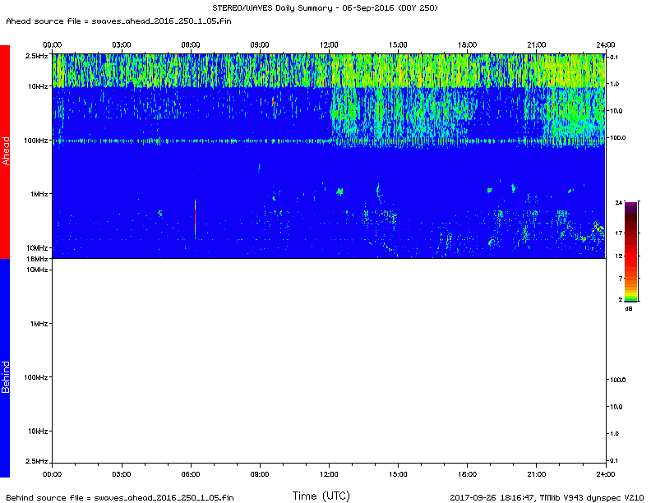Click the blue Behind spacecraft side bar
The image size is (651, 503).
4,367
